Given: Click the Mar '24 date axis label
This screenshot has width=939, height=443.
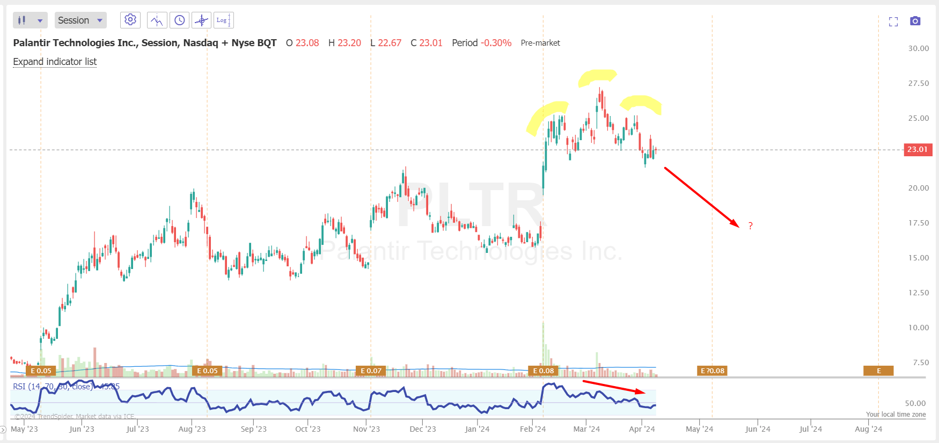Looking at the screenshot, I should coord(586,429).
